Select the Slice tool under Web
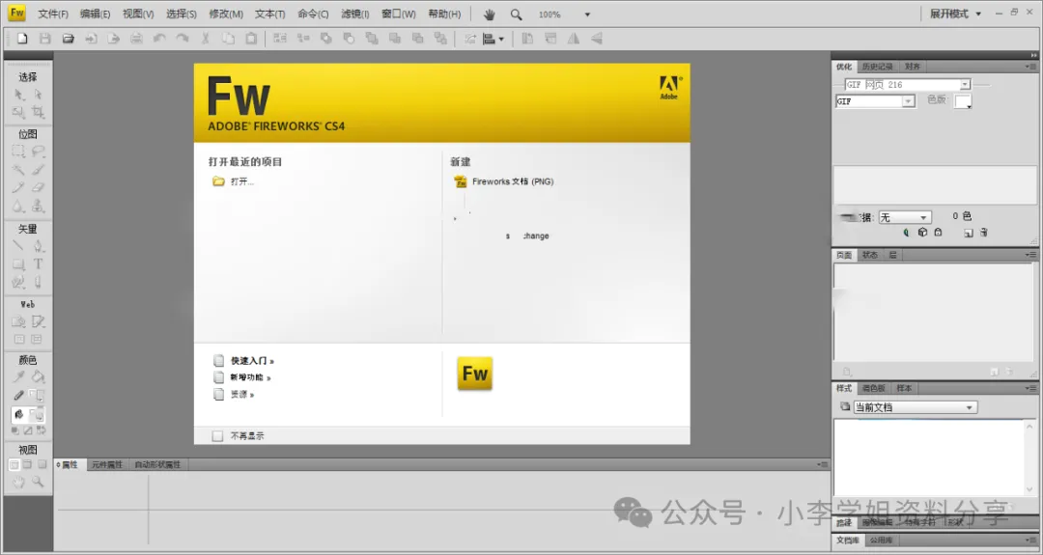1043x555 pixels. 38,321
